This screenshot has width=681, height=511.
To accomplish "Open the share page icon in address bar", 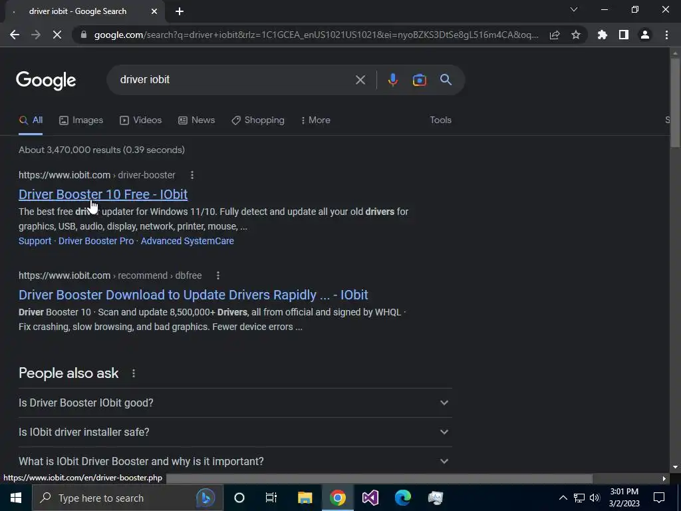I will pos(555,35).
